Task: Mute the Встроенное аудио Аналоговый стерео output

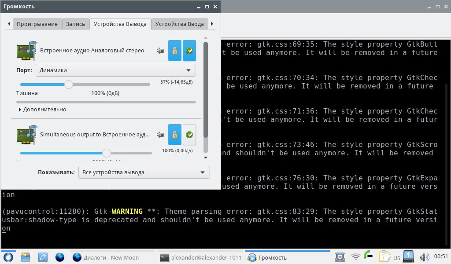Action: [160, 51]
